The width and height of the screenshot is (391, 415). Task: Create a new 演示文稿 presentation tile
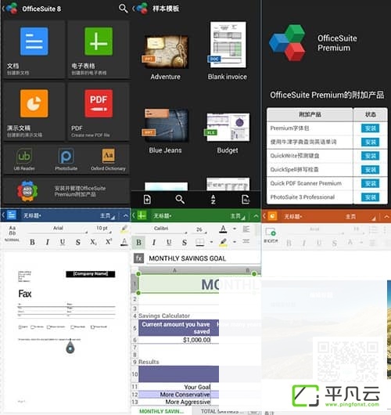click(34, 111)
